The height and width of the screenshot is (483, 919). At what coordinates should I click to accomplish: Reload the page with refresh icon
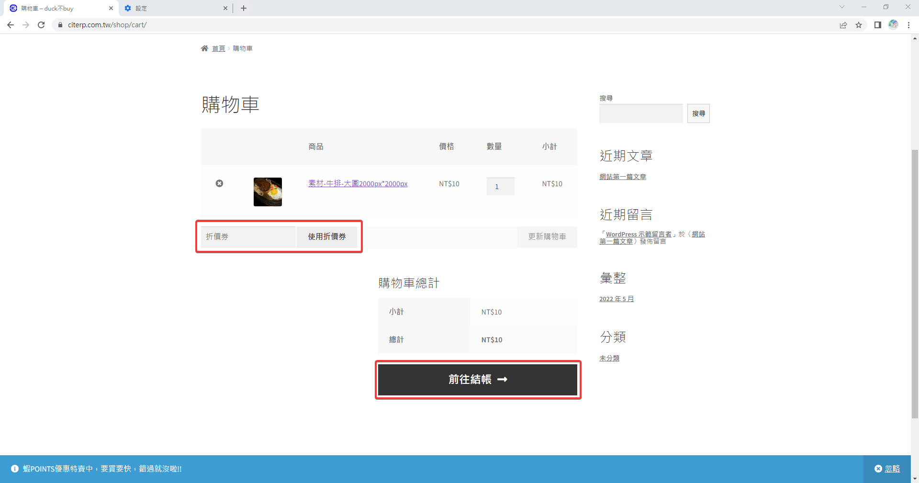[41, 25]
